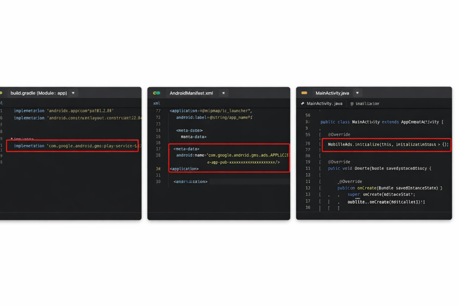Click the 'Monta-data>' text on line 16

coord(194,137)
